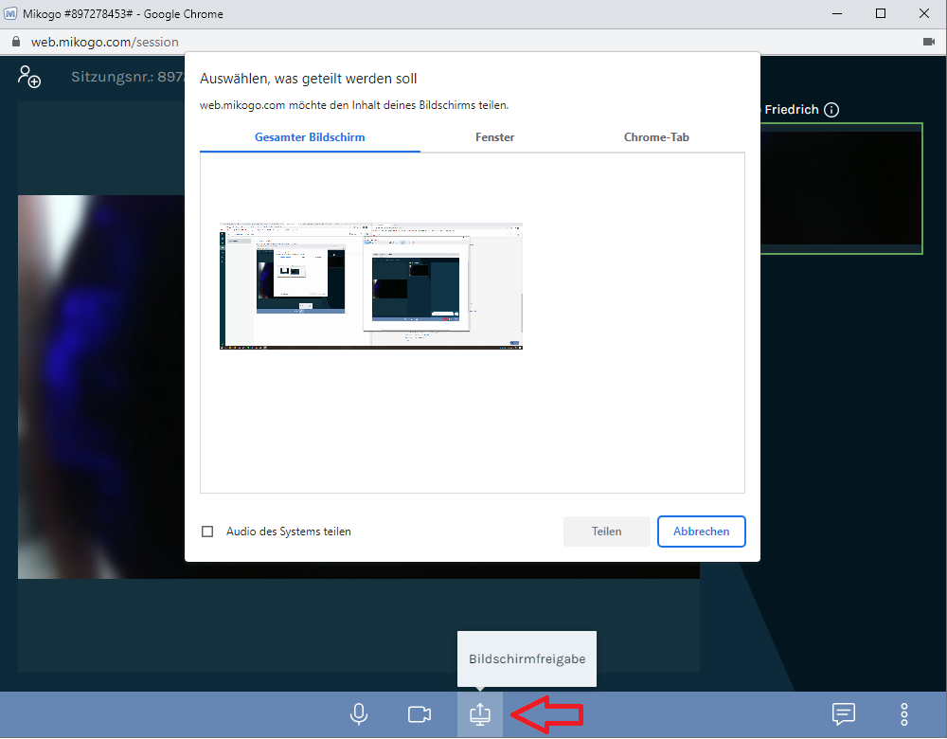
Task: Switch to the Chrome-Tab tab
Action: [x=656, y=137]
